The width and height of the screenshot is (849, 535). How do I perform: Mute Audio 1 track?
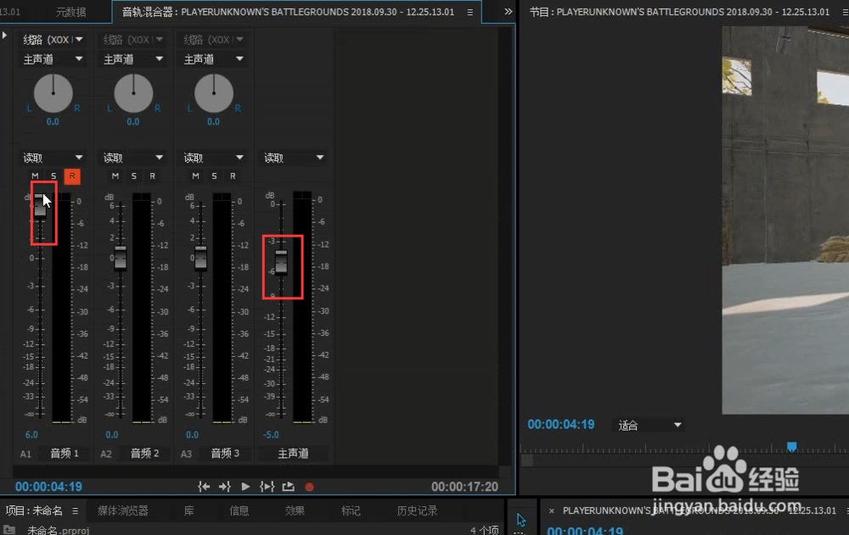(x=35, y=176)
